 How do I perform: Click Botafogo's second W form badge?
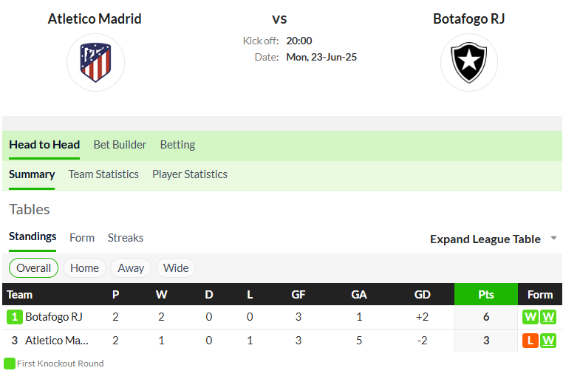pyautogui.click(x=548, y=317)
